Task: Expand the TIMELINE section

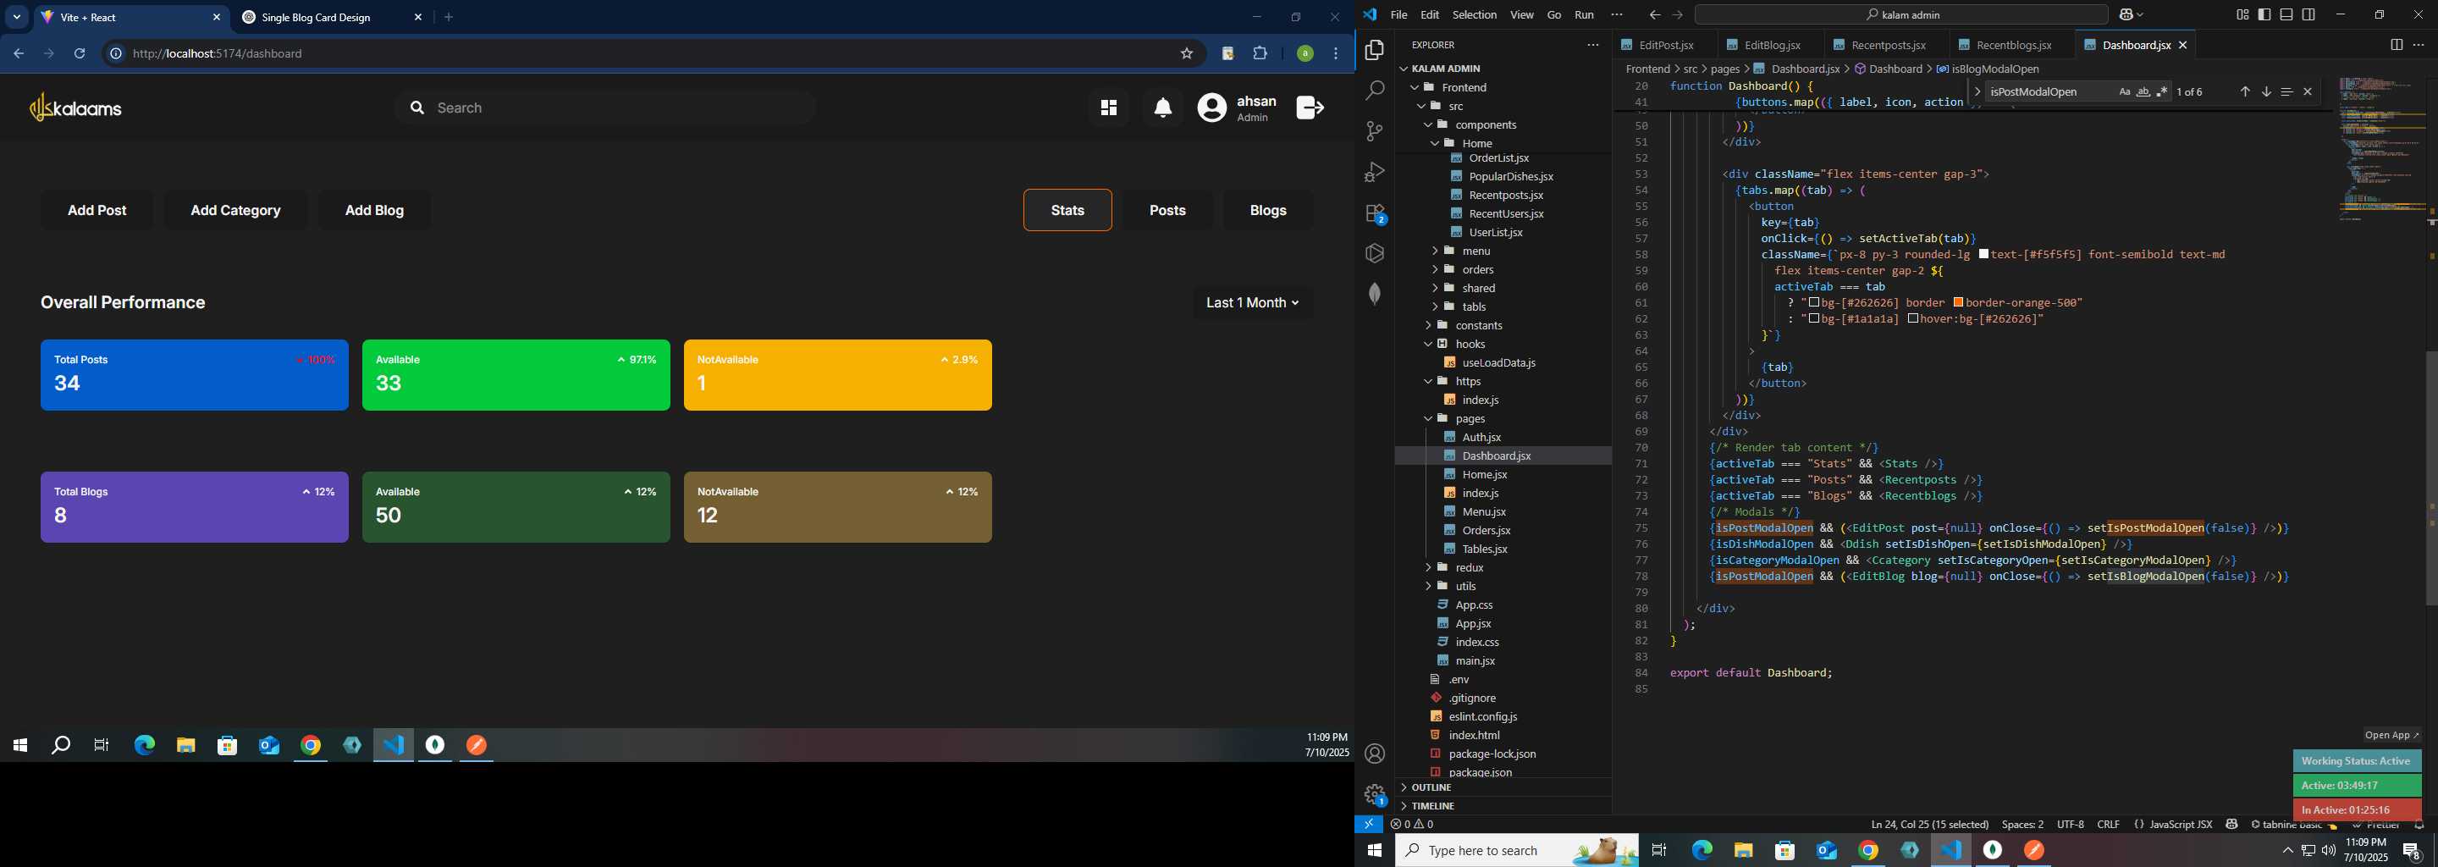Action: pos(1503,806)
